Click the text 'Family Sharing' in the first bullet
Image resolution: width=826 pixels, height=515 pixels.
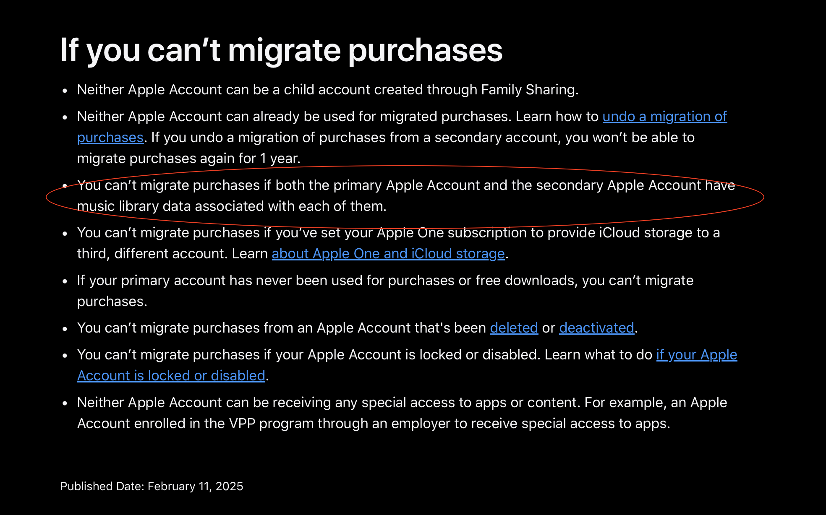(x=528, y=90)
